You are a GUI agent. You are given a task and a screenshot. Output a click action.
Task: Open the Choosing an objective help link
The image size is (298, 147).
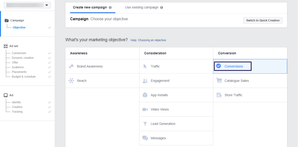coord(148,40)
